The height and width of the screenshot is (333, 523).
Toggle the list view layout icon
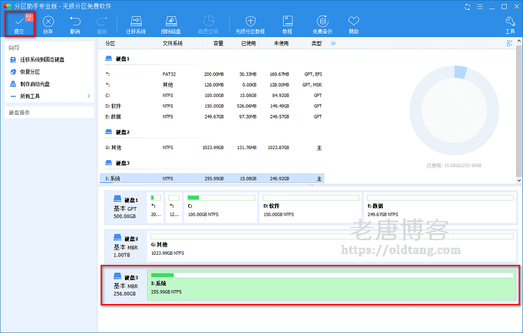(510, 44)
